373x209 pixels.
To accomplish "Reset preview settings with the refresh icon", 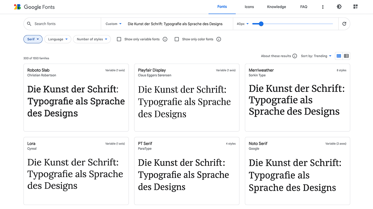I will coord(344,24).
